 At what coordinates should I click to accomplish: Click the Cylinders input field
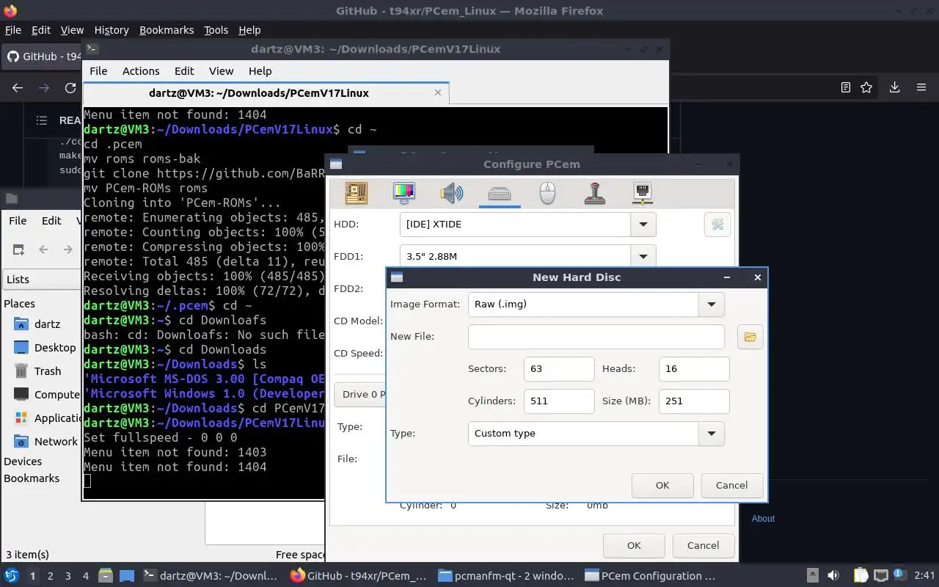coord(559,401)
